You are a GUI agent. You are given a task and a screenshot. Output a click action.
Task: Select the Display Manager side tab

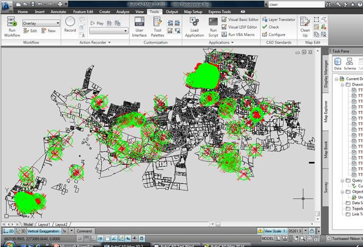[325, 73]
